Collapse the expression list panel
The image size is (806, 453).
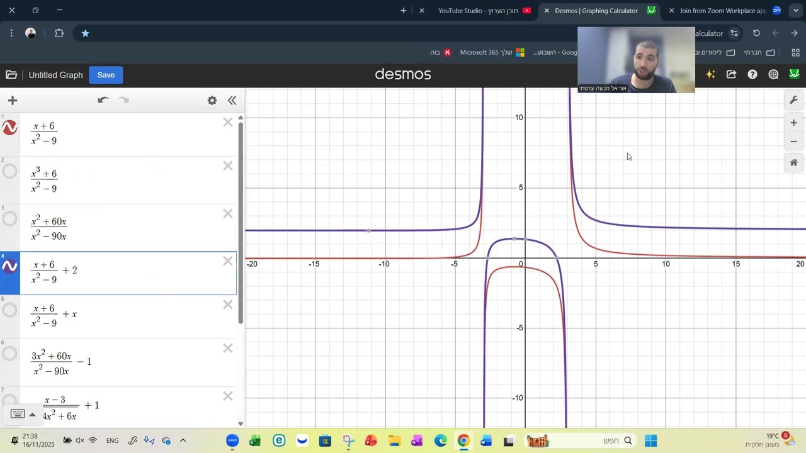232,100
